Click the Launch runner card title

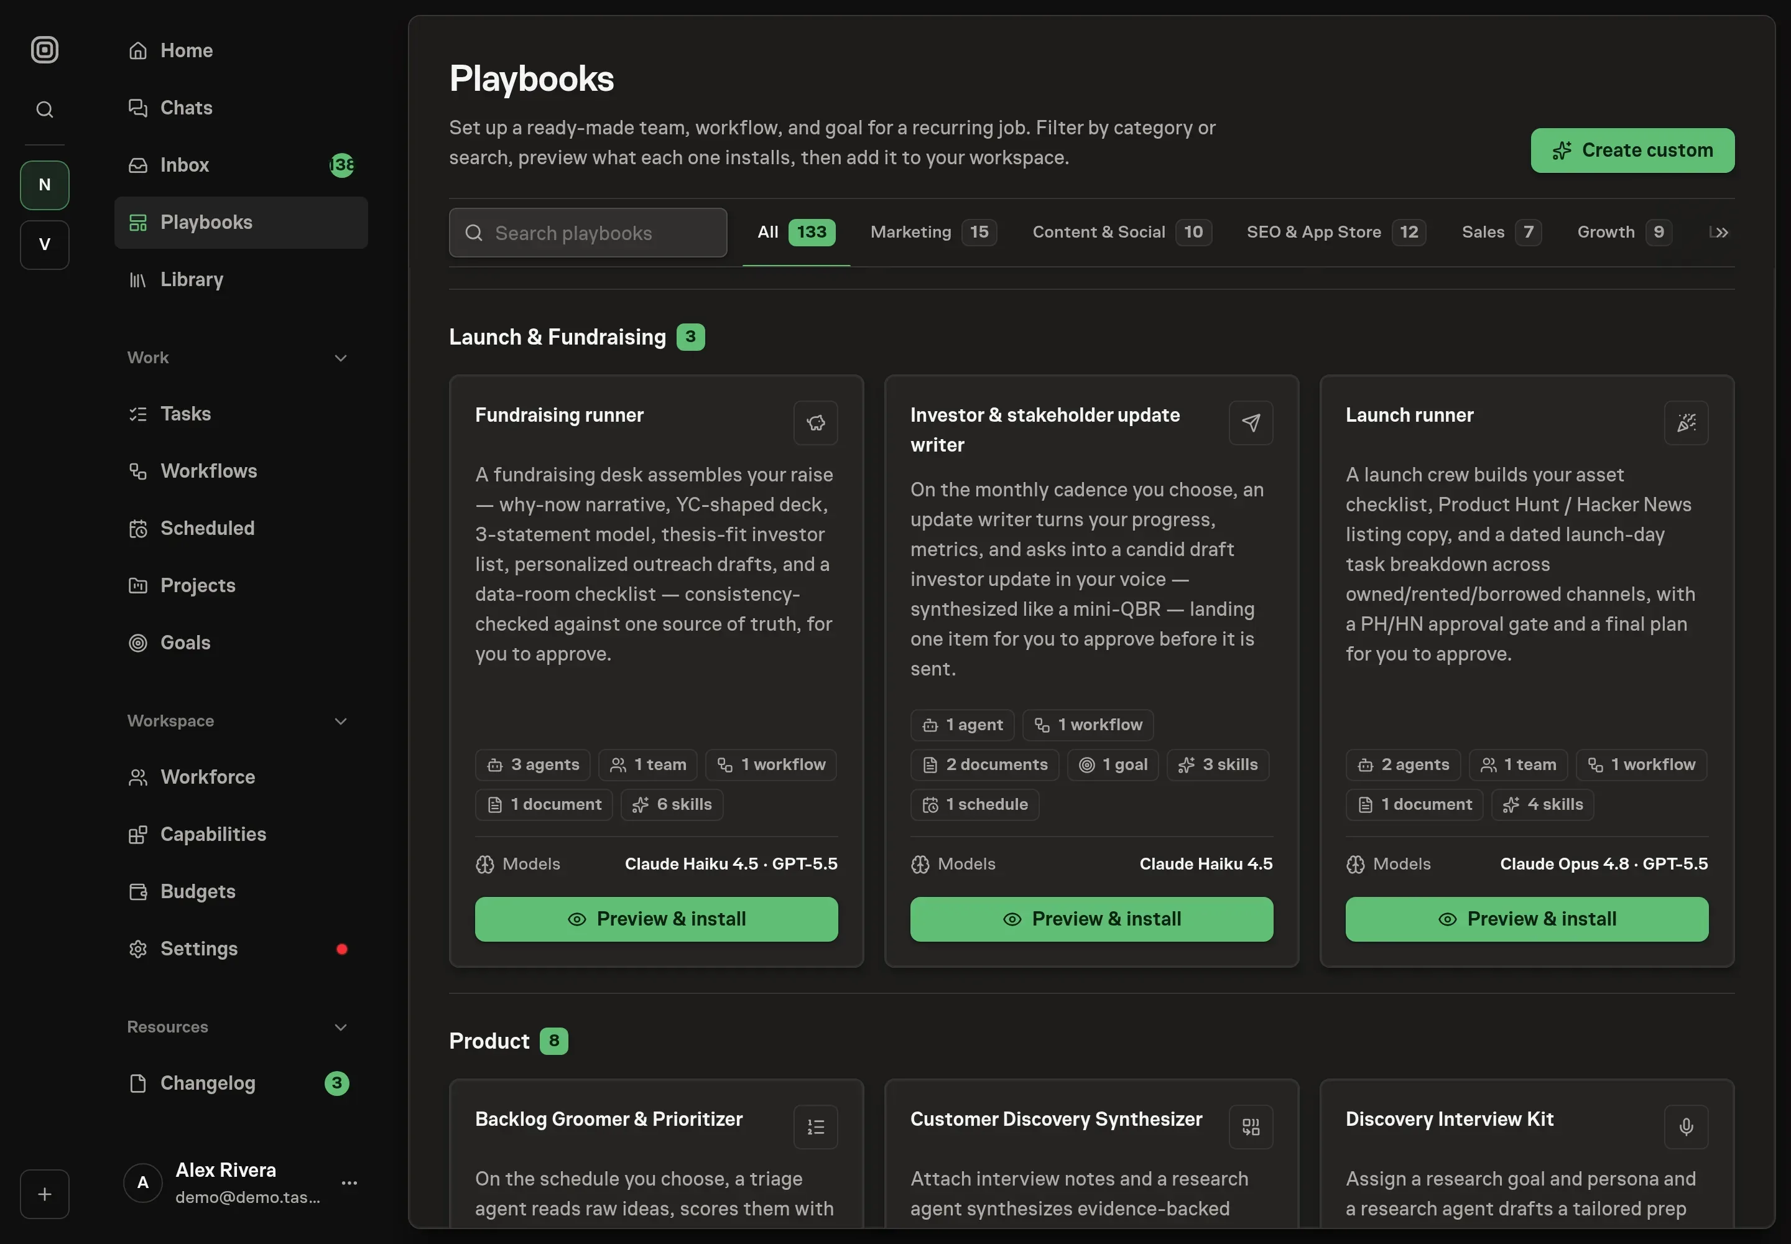coord(1409,415)
